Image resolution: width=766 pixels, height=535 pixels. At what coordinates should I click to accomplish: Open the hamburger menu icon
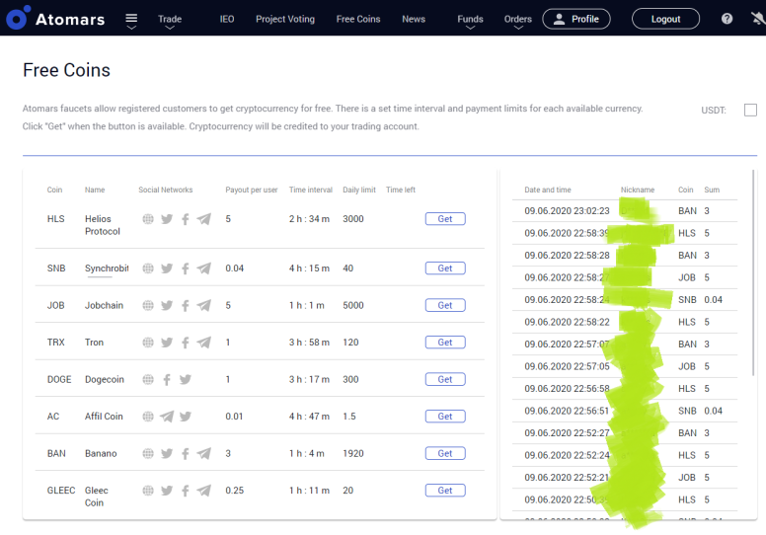131,19
